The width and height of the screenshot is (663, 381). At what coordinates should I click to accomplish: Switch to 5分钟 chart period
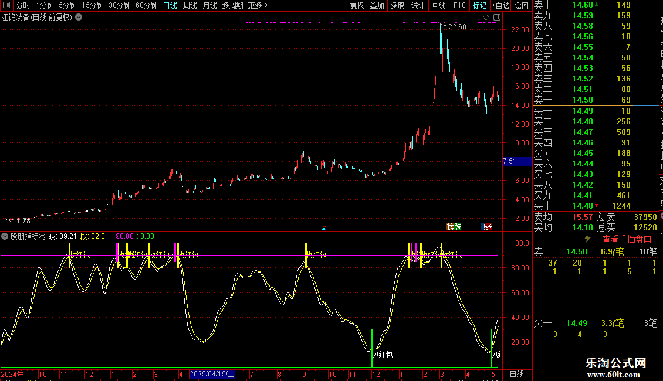[67, 5]
